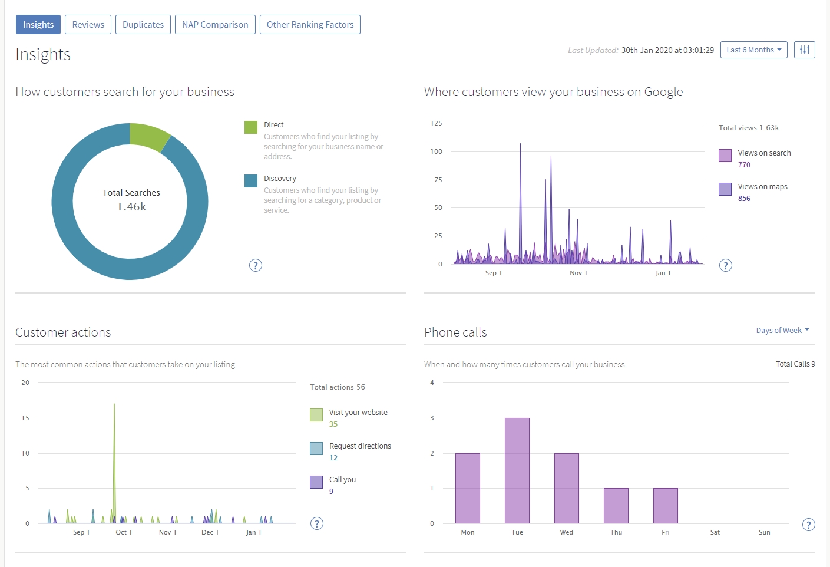Click the Views on maps label
The image size is (830, 567).
click(x=763, y=187)
